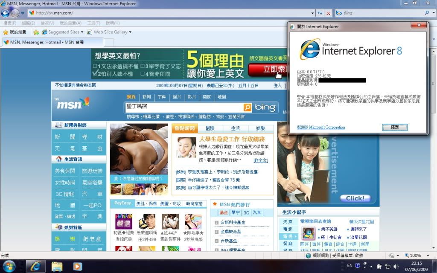Viewport: 437px width, 273px height.
Task: Click the search field containing 墾丁民宿
Action: coord(184,107)
